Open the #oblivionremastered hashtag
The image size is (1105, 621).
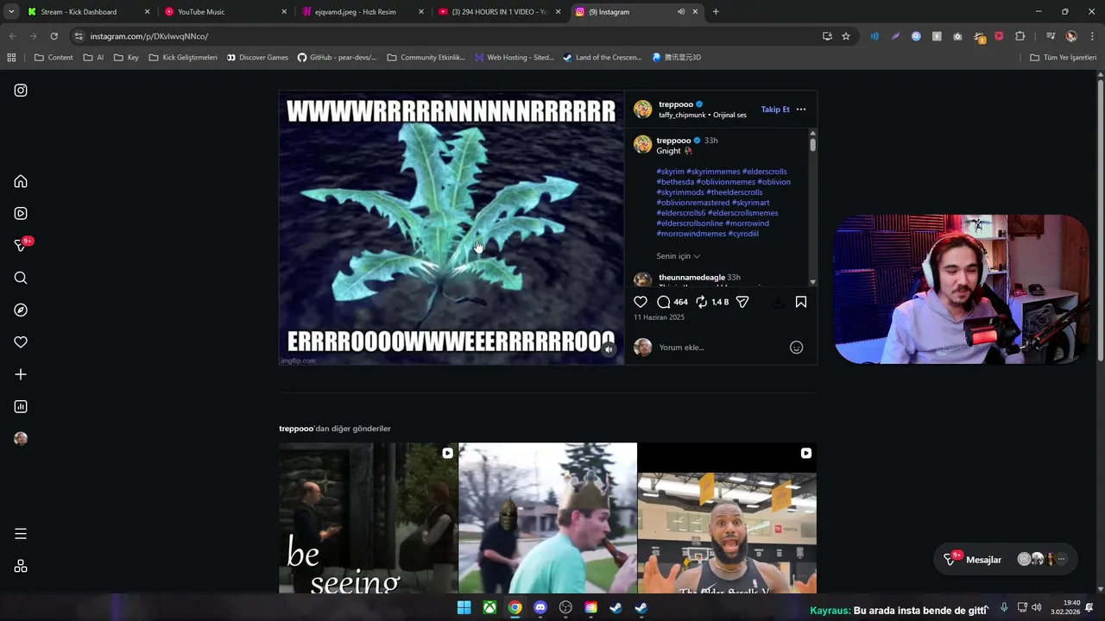[693, 203]
